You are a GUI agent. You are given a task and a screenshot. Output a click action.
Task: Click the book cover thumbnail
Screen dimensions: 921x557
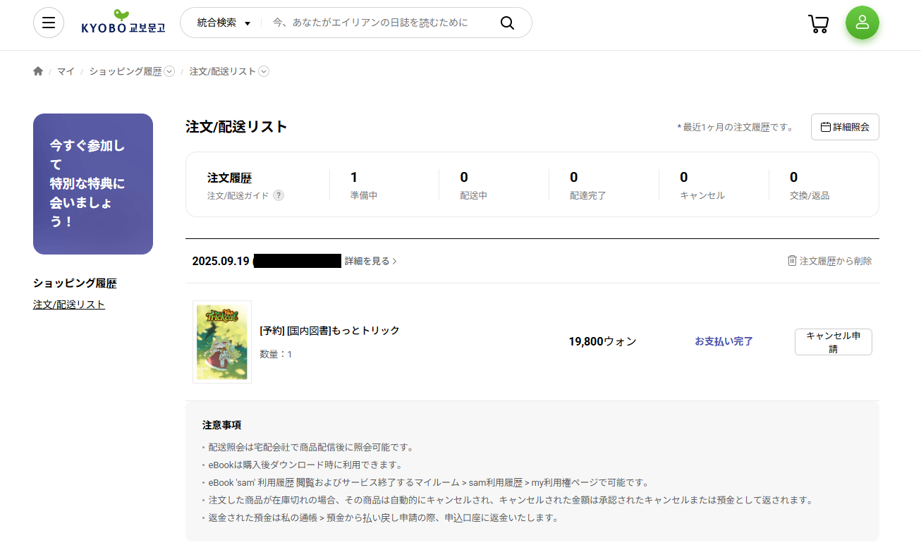click(222, 342)
